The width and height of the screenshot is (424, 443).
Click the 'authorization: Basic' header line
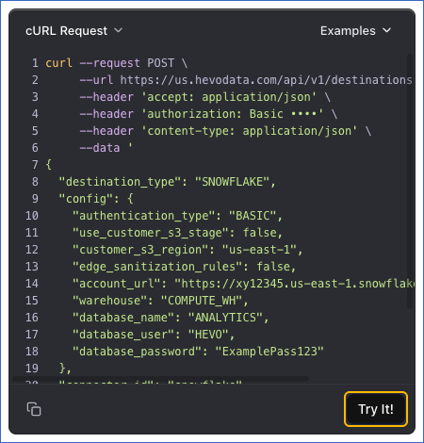coord(208,114)
